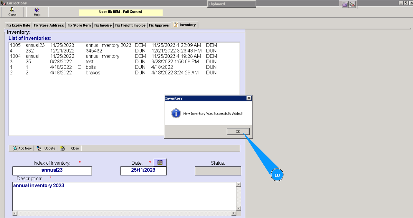413x218 pixels.
Task: Switch to the Fix Store Item tab
Action: click(x=79, y=25)
